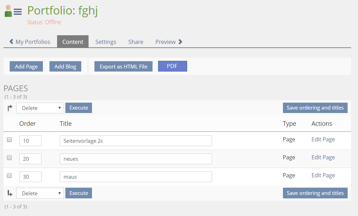Image resolution: width=358 pixels, height=216 pixels.
Task: Check the box for Seitenvorlage 2c
Action: [10, 140]
